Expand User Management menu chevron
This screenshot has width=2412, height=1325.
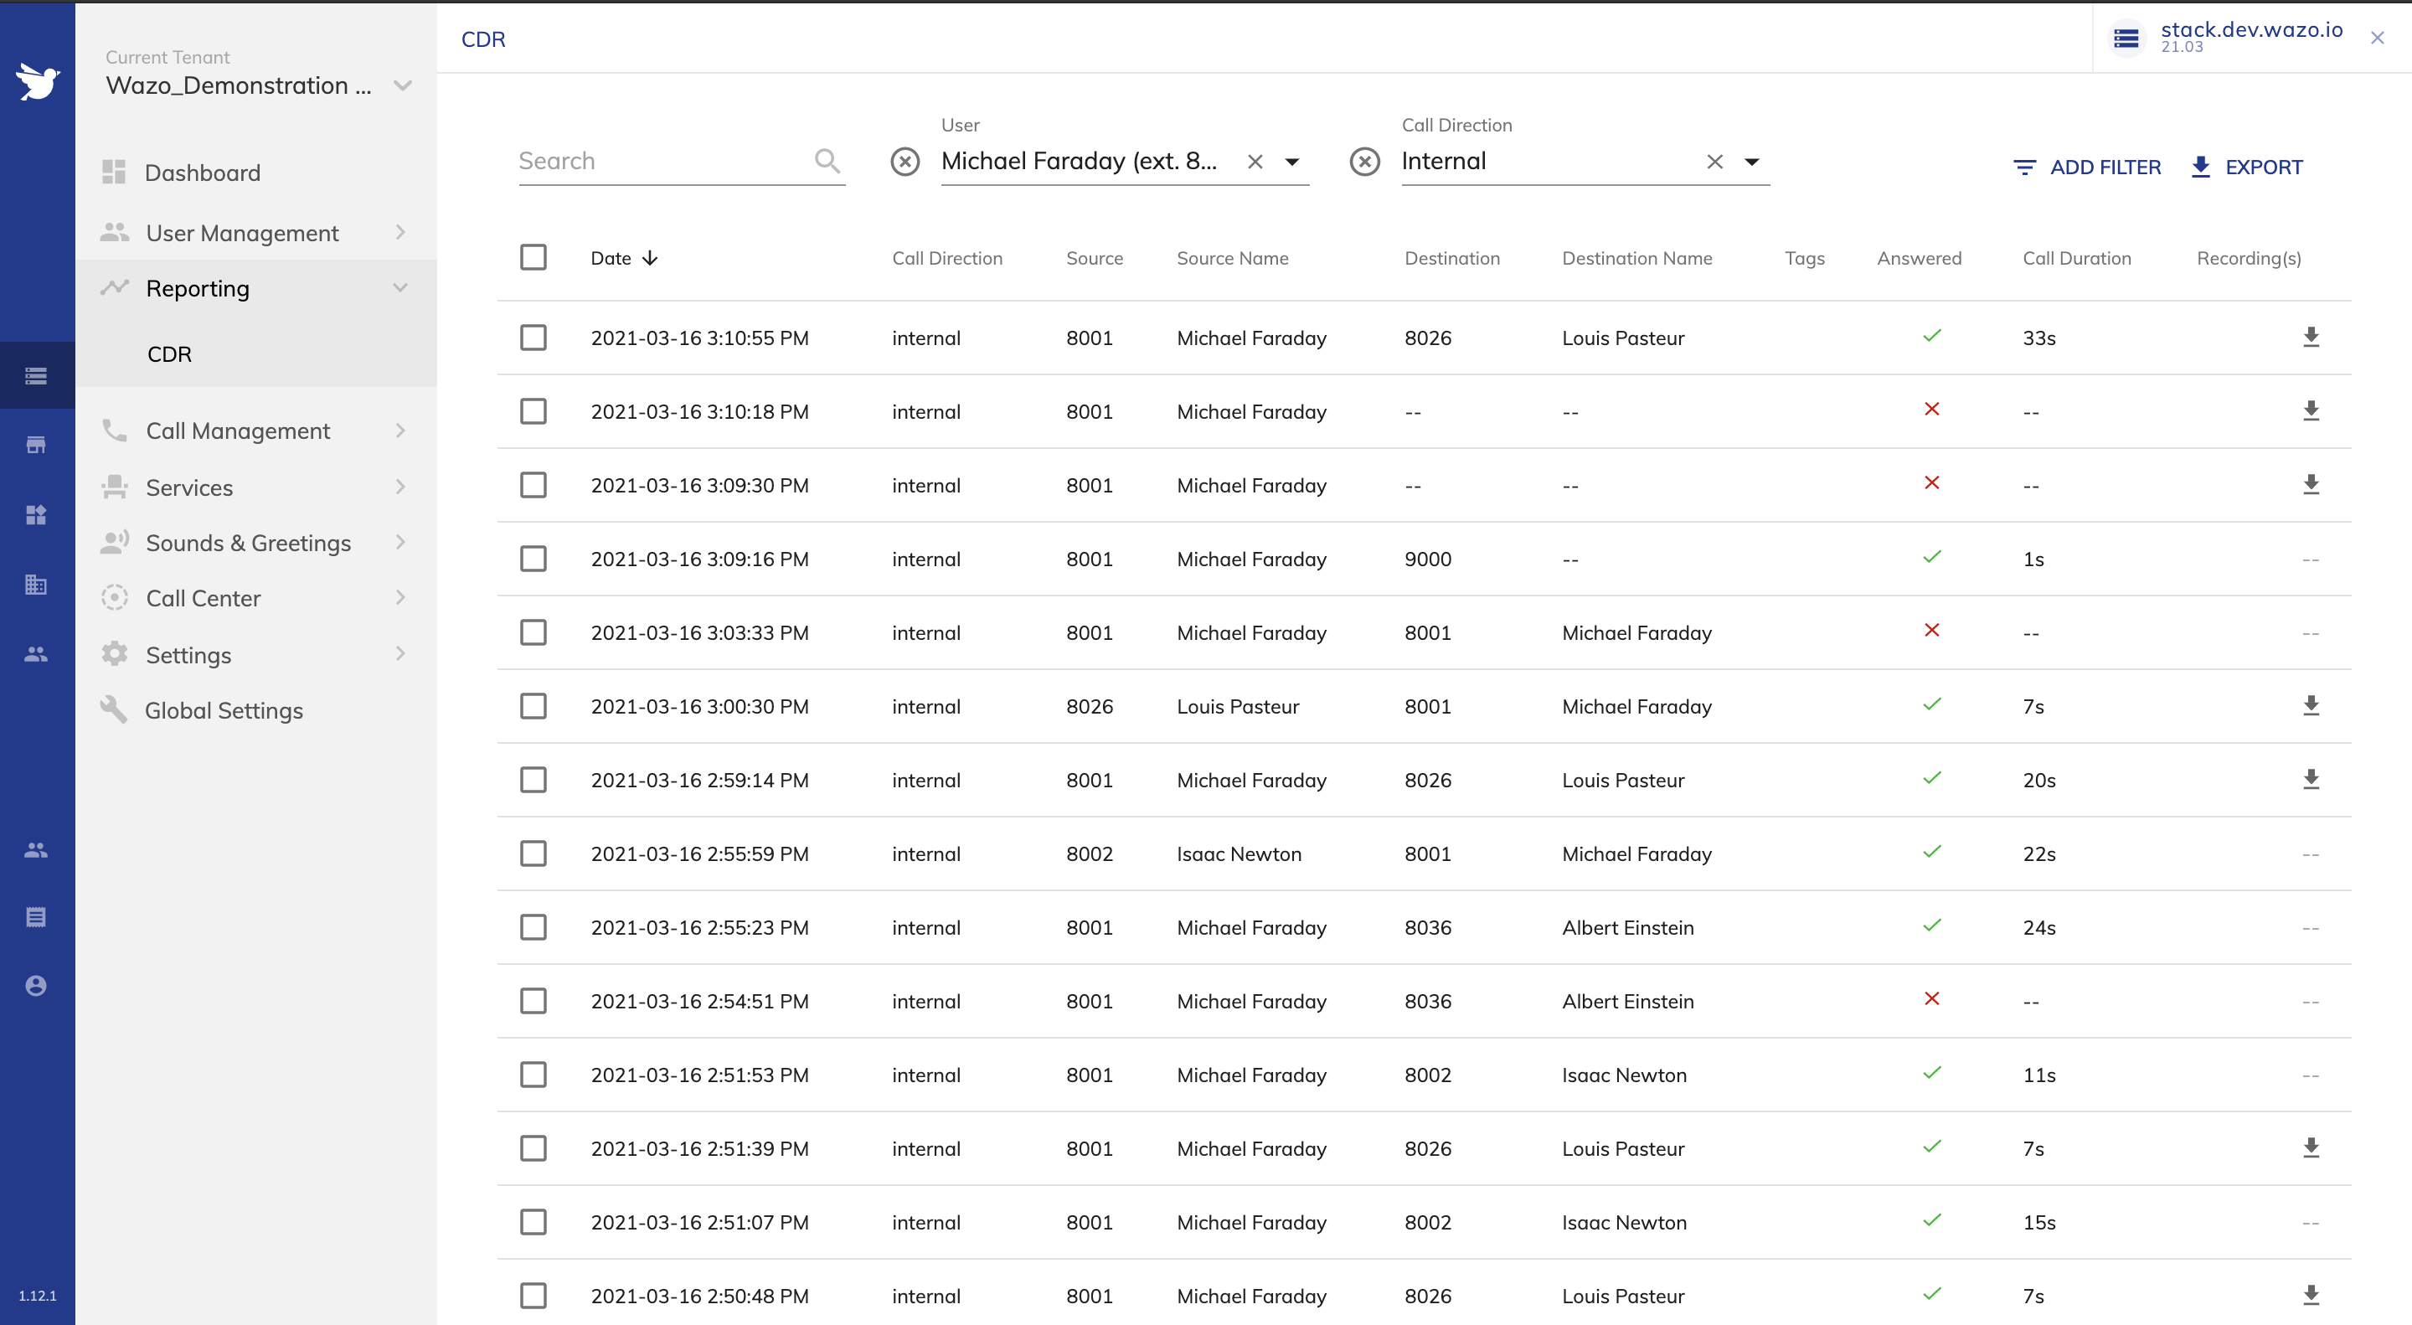click(401, 232)
